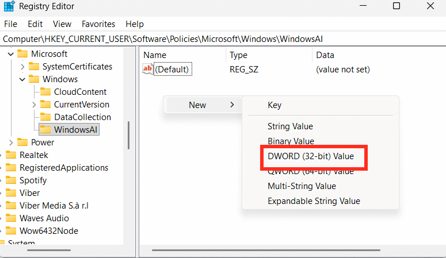
Task: Click the ab string icon of (Default)
Action: click(147, 69)
